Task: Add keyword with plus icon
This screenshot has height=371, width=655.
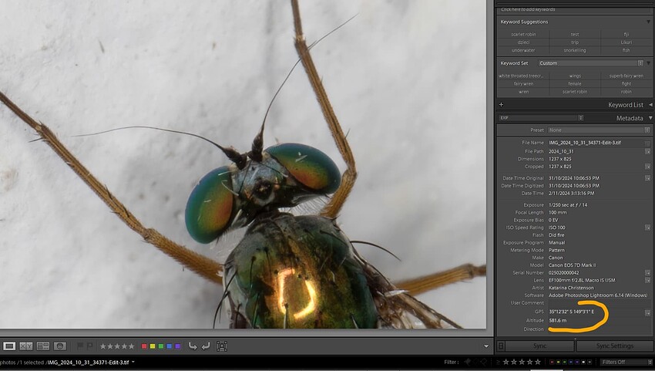Action: pos(502,105)
